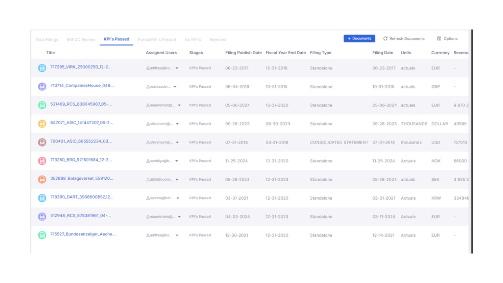The image size is (503, 283).
Task: Expand the swetha assigned user dropdown arrow
Action: tap(177, 198)
